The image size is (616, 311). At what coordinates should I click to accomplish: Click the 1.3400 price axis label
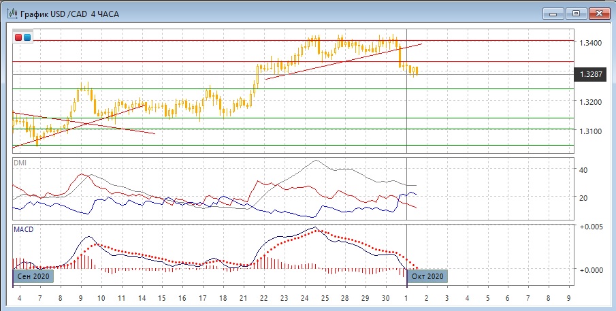589,43
